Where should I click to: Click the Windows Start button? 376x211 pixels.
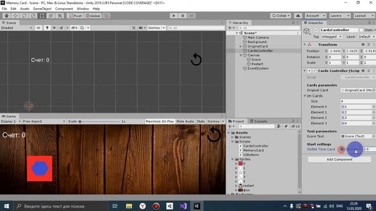[x=6, y=206]
